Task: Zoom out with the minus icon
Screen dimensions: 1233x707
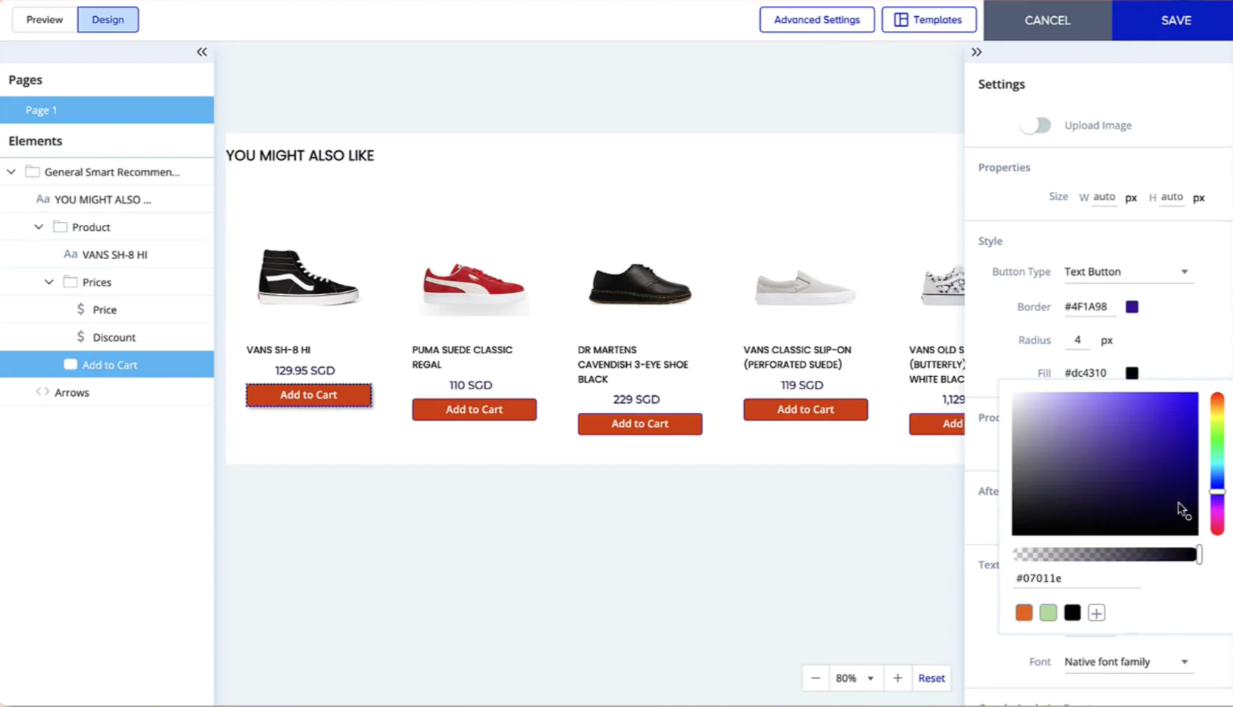Action: tap(816, 678)
